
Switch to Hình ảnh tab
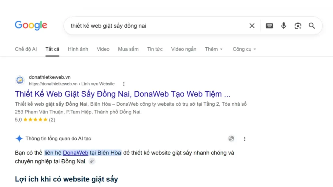[78, 49]
